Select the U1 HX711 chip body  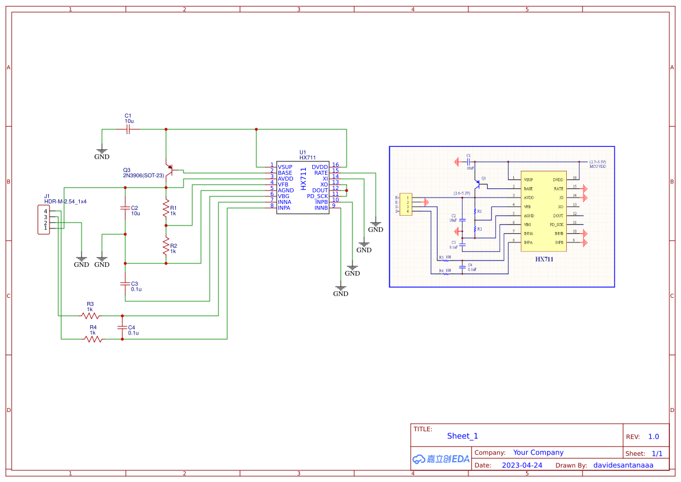302,187
